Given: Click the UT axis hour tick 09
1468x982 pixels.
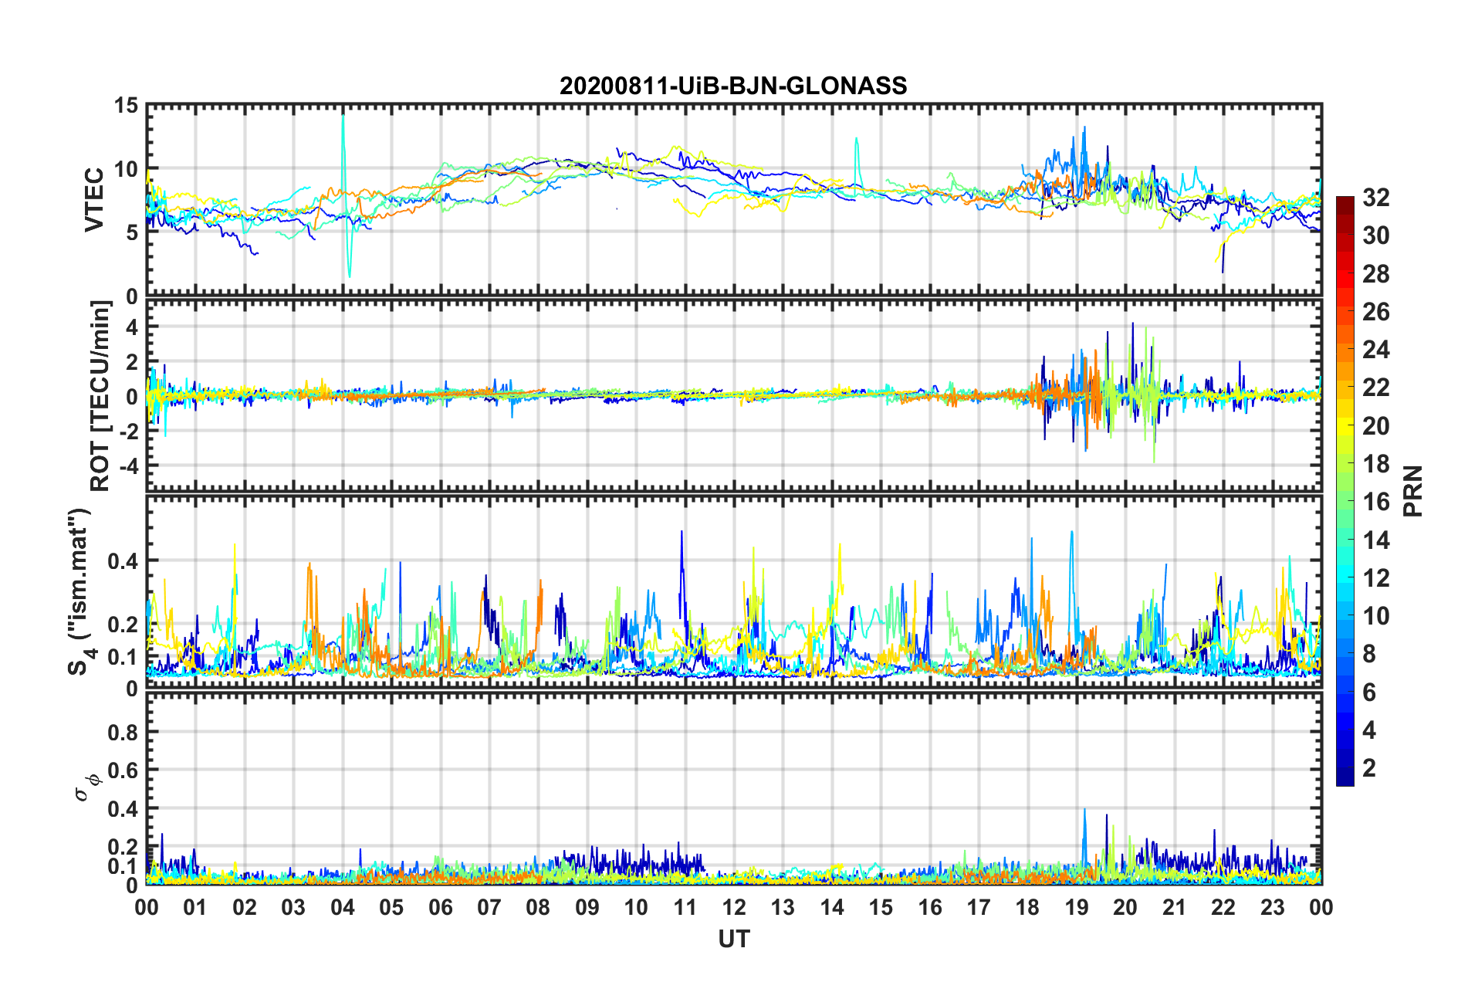Looking at the screenshot, I should tap(587, 907).
